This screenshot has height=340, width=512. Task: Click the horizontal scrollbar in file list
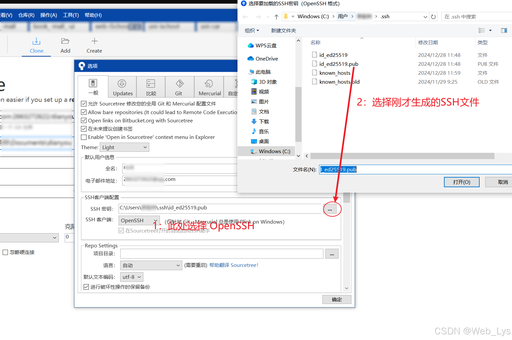coord(402,156)
